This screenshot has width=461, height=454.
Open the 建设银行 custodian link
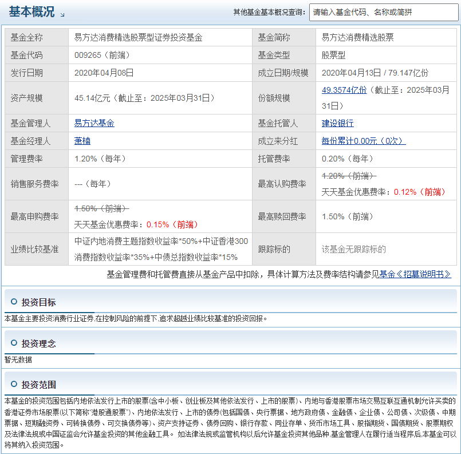337,123
